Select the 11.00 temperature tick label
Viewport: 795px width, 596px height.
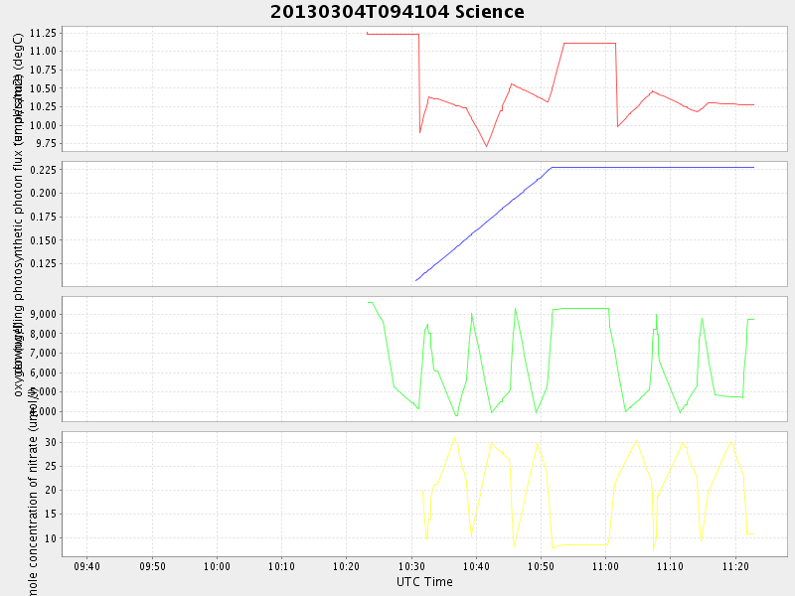click(x=43, y=52)
